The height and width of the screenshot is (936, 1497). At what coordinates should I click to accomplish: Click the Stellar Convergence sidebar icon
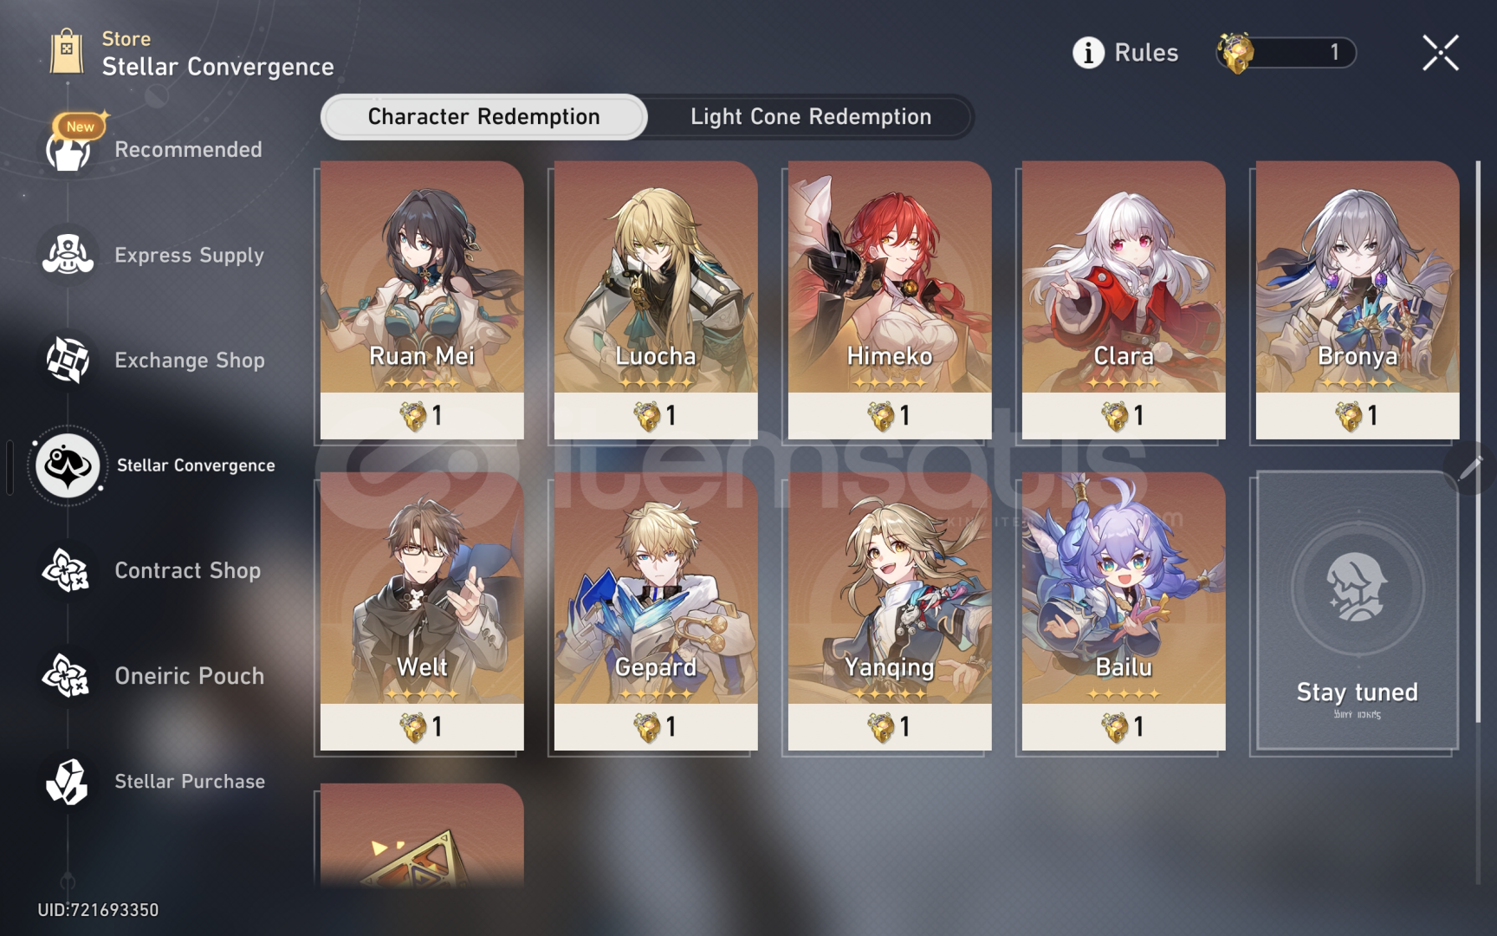coord(68,465)
